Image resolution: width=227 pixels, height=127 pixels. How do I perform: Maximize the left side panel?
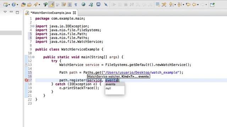[x=17, y=12]
